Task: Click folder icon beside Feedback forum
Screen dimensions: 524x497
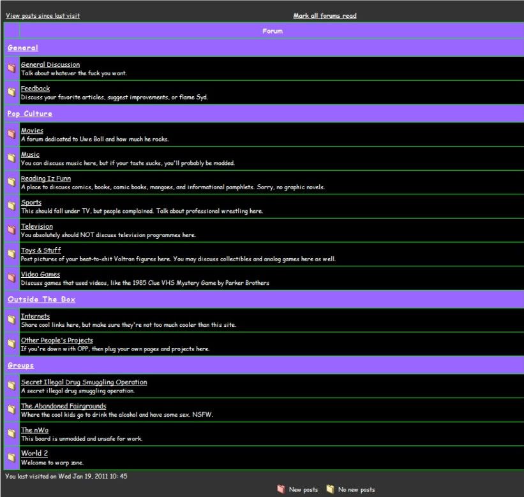Action: click(11, 92)
